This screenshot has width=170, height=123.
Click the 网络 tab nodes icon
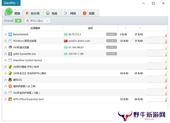(x=66, y=13)
